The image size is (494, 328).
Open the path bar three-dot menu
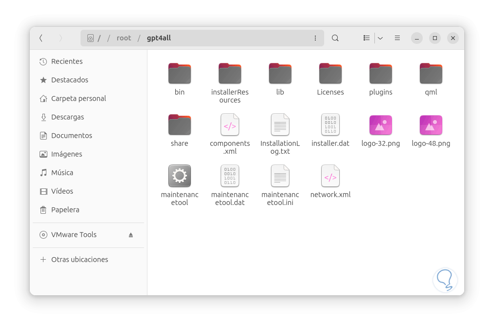tap(315, 38)
